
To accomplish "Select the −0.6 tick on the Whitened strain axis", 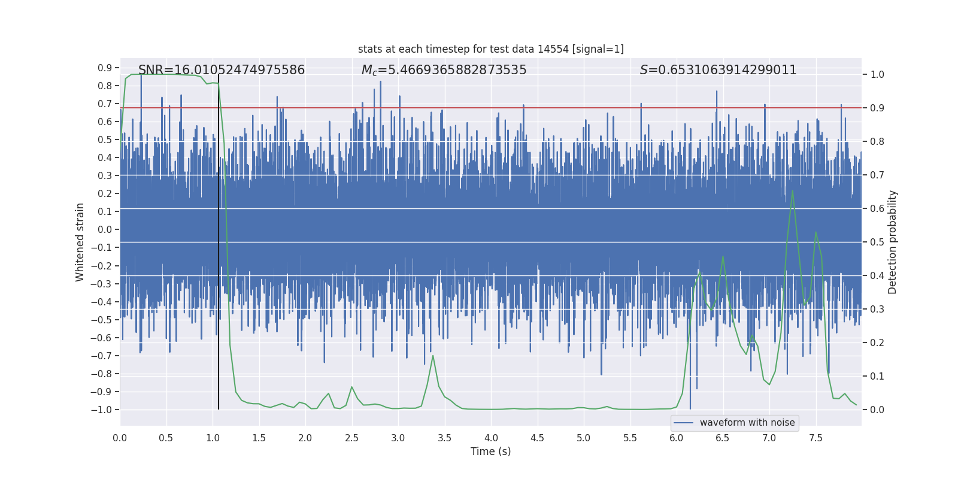I will 101,338.
